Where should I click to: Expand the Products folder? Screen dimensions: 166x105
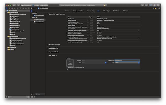(7, 49)
